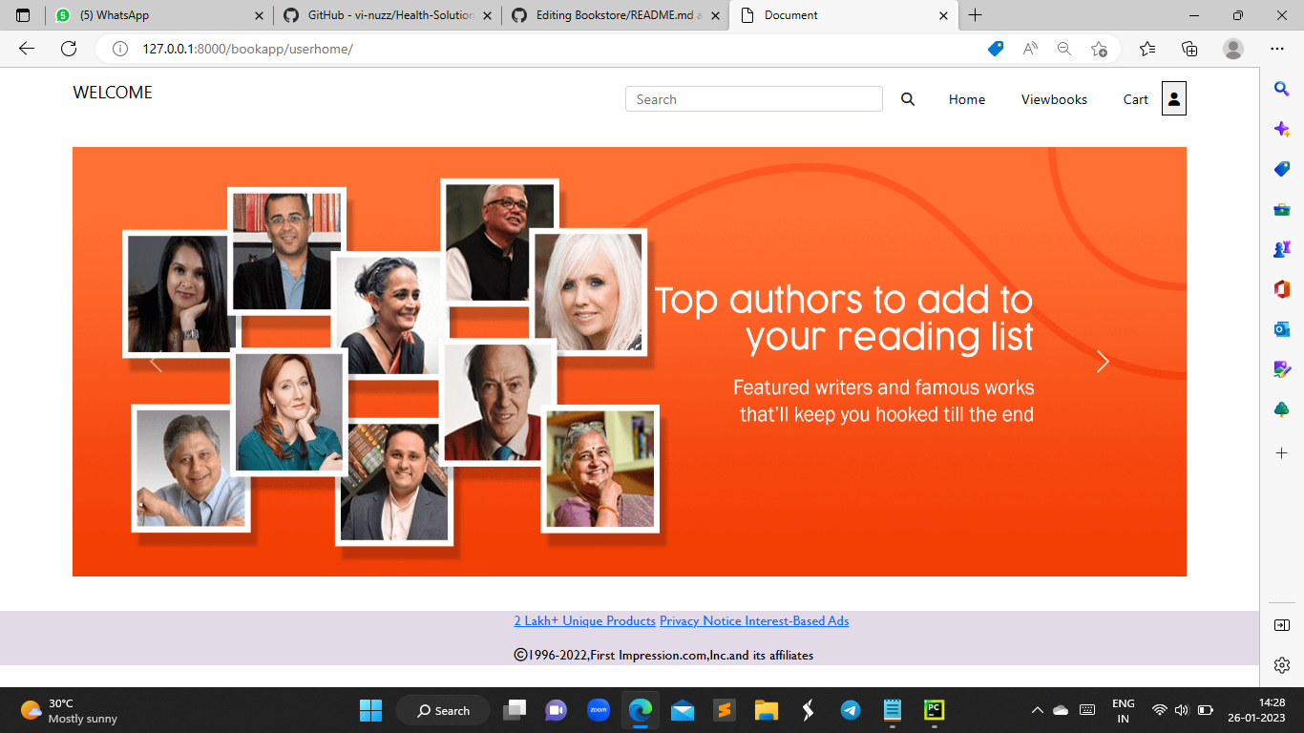Open the user account icon next to Cart
1304x733 pixels.
[x=1173, y=98]
